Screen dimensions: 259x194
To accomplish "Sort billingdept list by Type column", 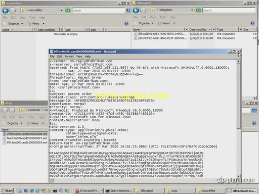I will tap(227, 29).
